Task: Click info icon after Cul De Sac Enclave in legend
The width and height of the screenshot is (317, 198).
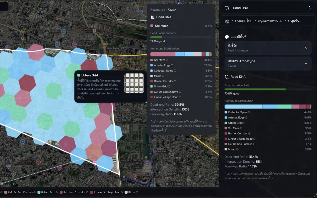Action: point(35,192)
